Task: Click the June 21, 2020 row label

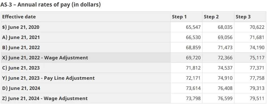Action: coord(21,27)
